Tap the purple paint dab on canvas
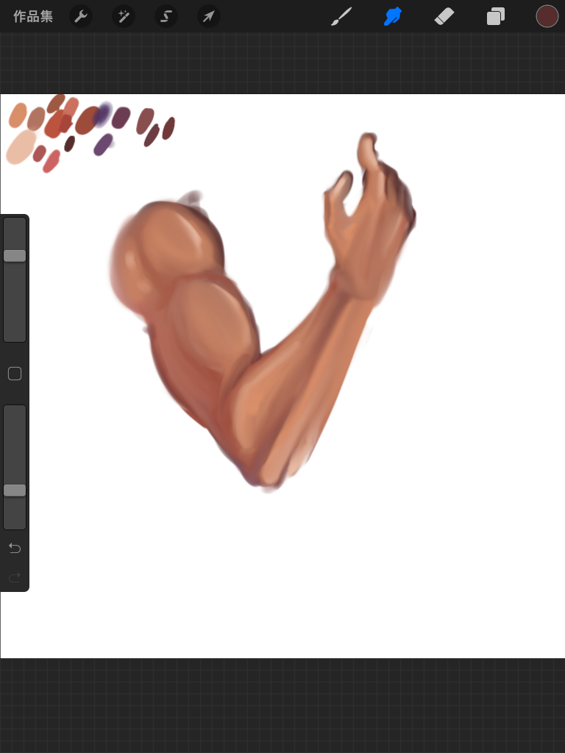 [103, 145]
